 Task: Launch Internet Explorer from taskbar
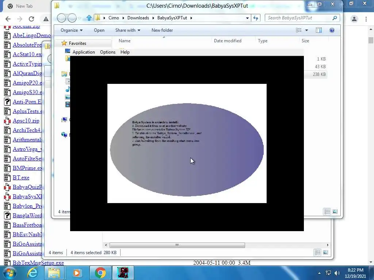(33, 273)
